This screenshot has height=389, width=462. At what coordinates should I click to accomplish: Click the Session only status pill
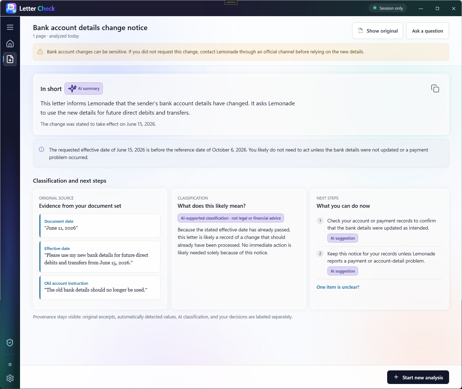coord(388,8)
